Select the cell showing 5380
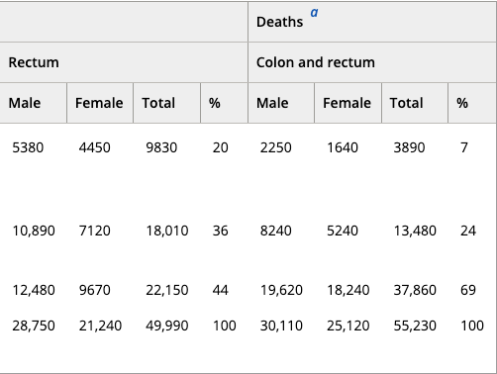 [28, 147]
